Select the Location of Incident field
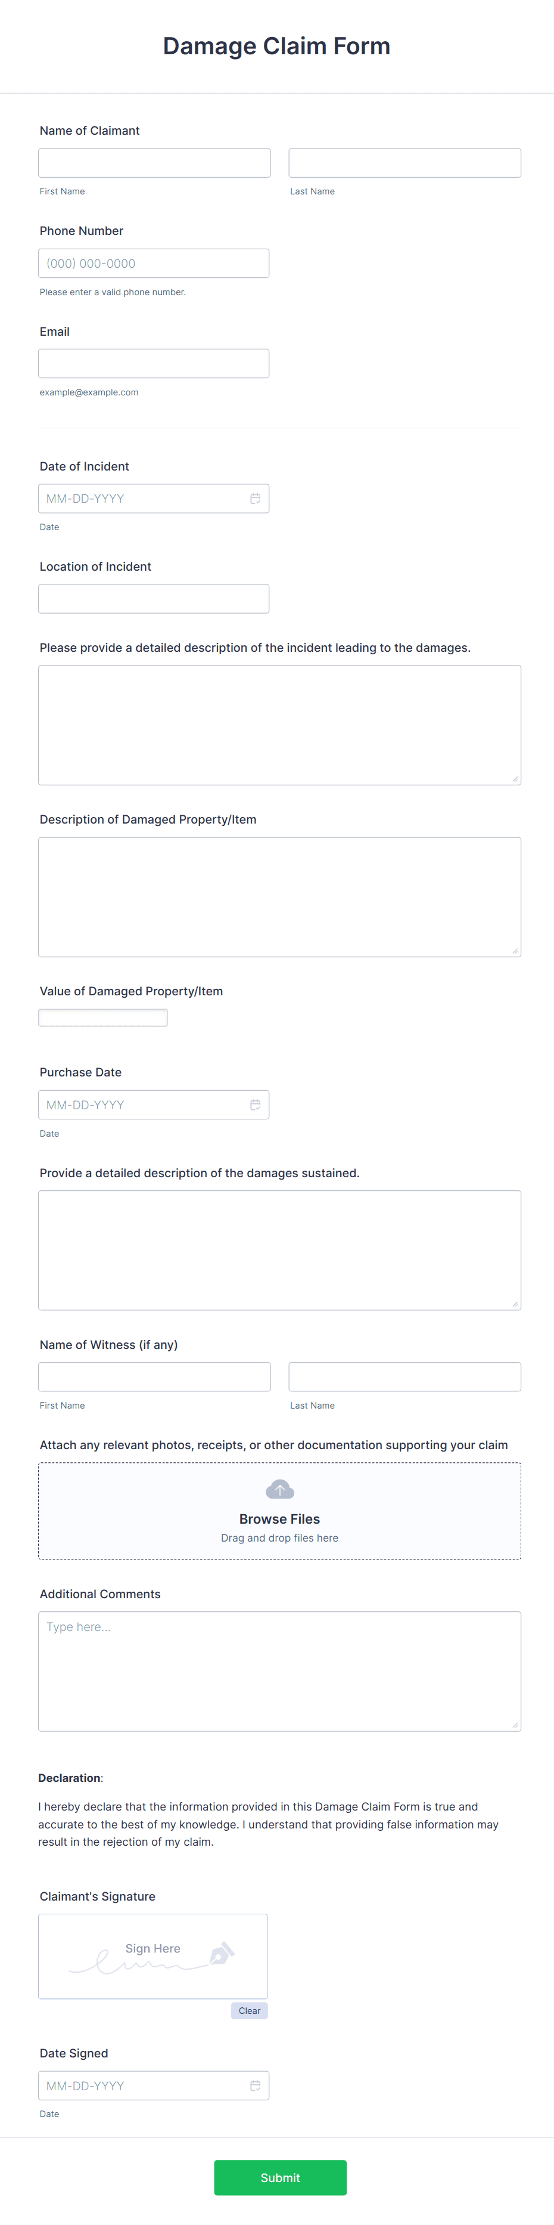Screen dimensions: 554x2225 [154, 598]
